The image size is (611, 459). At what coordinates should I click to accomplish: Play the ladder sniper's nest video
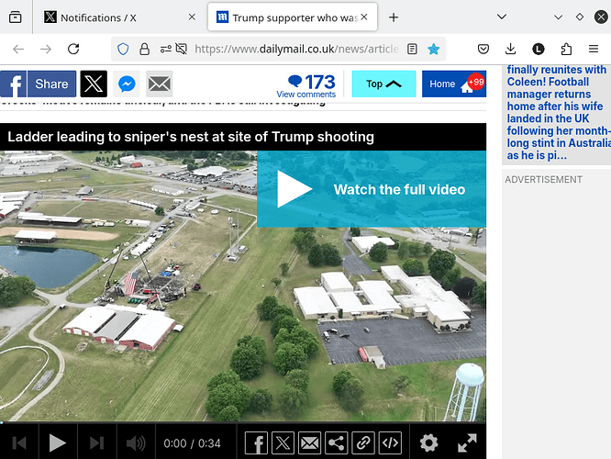pos(58,443)
